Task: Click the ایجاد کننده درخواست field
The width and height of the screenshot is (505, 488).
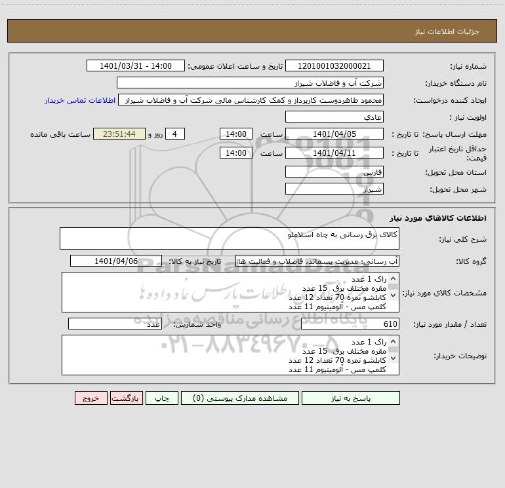Action: click(251, 100)
